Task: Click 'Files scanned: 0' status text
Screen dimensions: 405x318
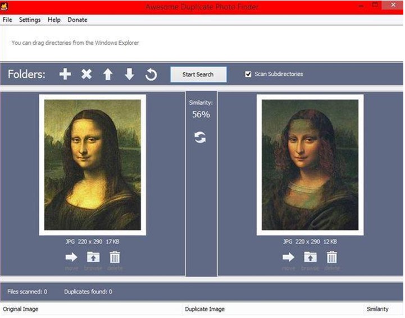Action: (x=27, y=292)
